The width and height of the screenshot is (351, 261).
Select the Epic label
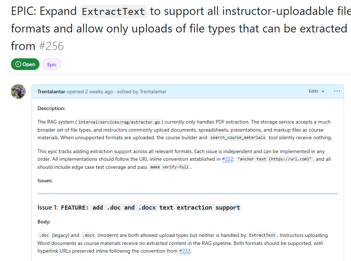51,64
